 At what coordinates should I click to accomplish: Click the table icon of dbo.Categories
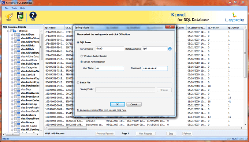click(x=18, y=67)
